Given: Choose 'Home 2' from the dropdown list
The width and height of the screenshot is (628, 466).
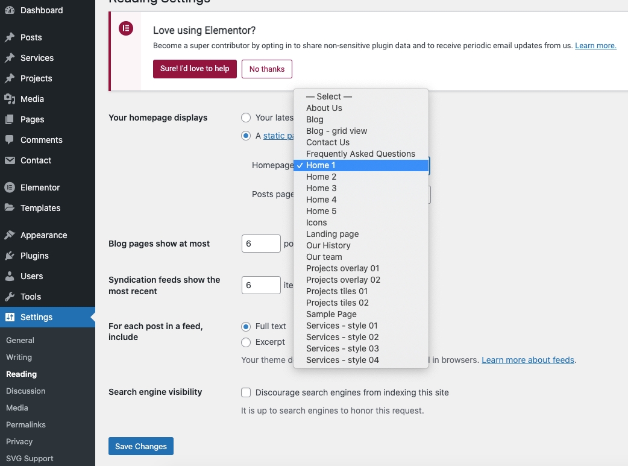Looking at the screenshot, I should point(321,177).
